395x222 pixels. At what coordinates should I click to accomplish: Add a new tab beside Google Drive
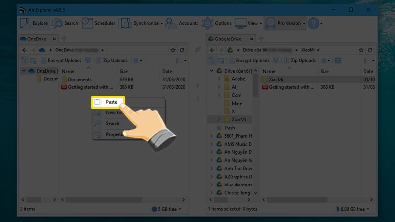[261, 39]
